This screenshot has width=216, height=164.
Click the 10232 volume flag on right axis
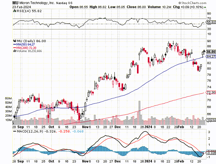[211, 120]
